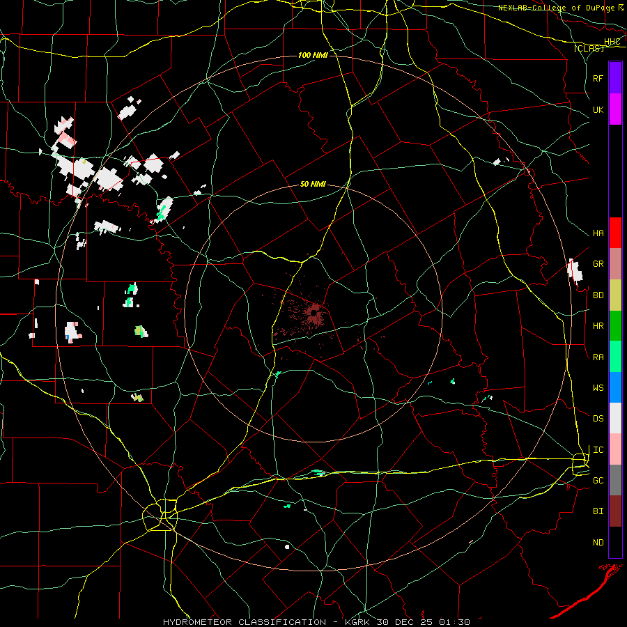The width and height of the screenshot is (627, 627).
Task: Click the purple RF color swatch
Action: coord(615,78)
